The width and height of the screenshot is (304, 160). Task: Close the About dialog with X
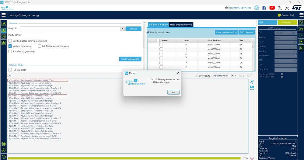click(x=178, y=73)
